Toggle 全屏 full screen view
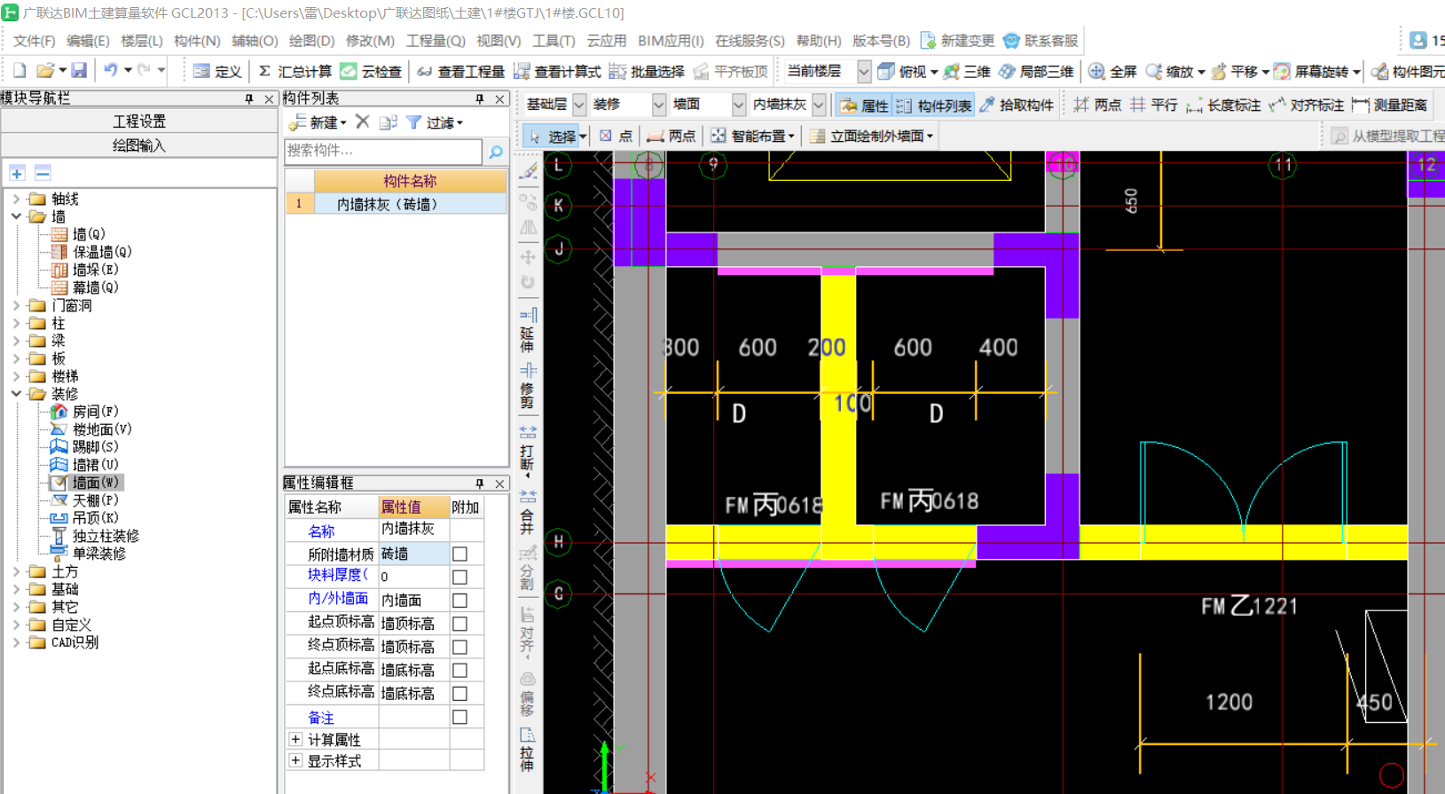This screenshot has height=794, width=1445. tap(1112, 72)
